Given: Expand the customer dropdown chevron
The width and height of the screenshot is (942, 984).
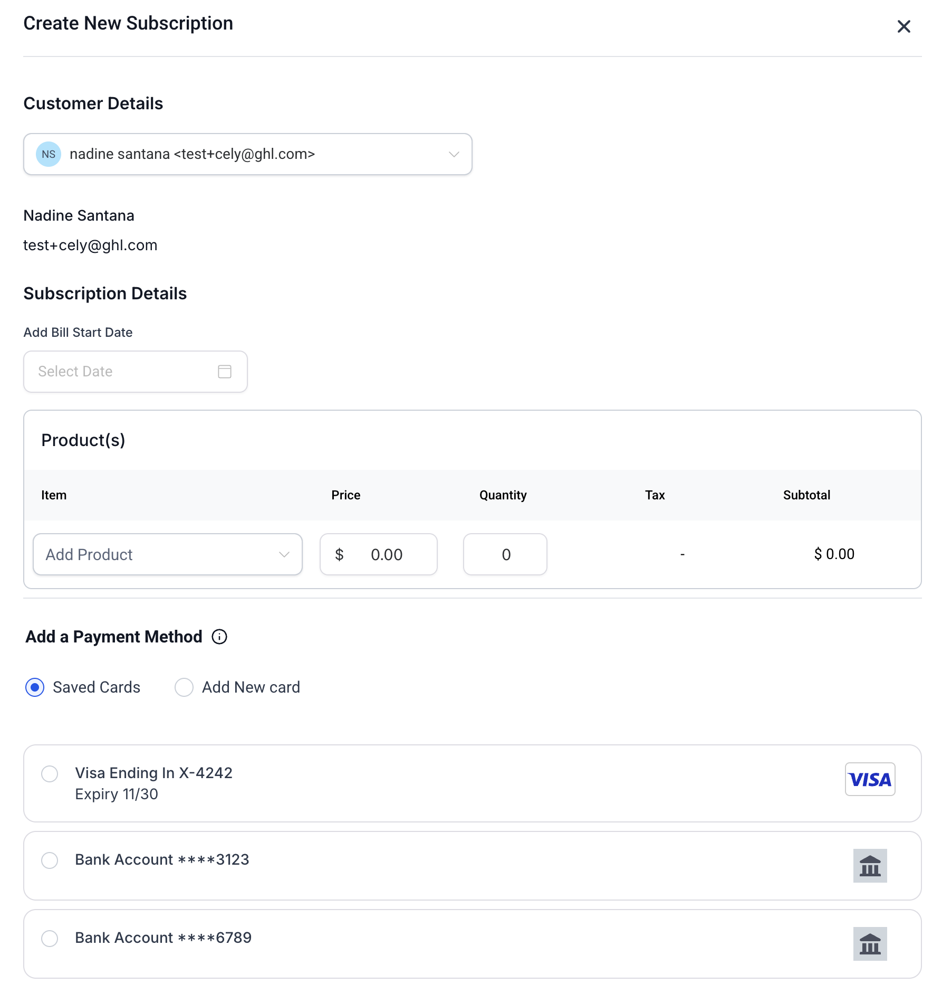Looking at the screenshot, I should point(454,154).
